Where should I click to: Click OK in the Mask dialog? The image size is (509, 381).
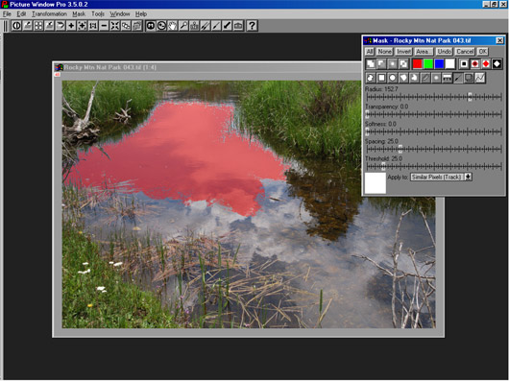pos(483,52)
